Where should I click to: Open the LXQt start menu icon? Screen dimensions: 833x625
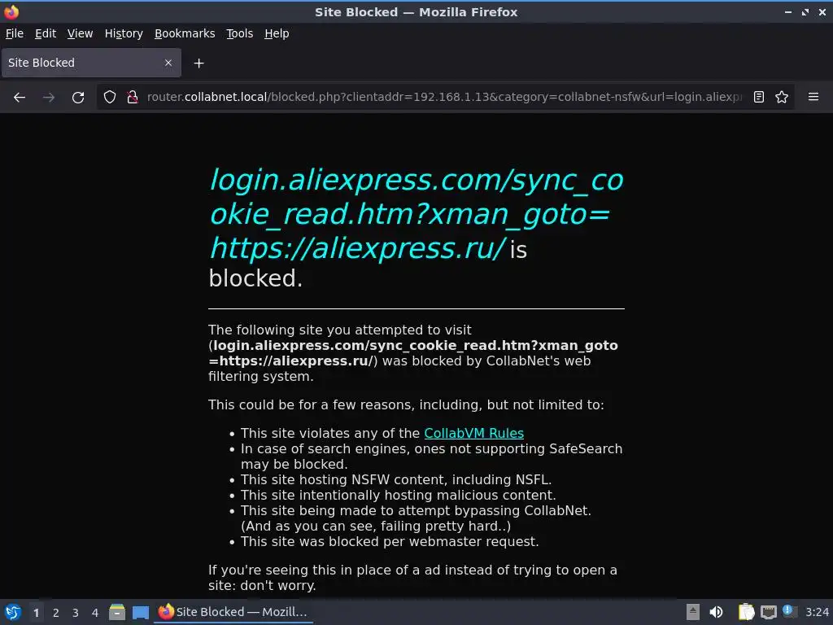pos(12,612)
